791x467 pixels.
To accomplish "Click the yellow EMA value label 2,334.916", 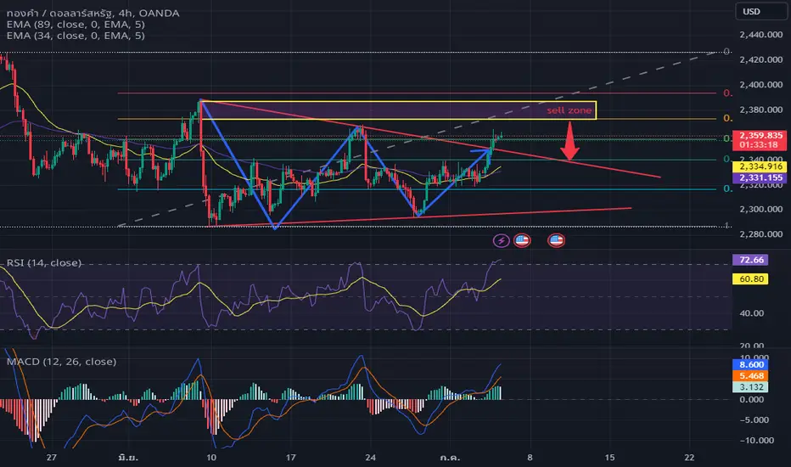I will (x=761, y=166).
